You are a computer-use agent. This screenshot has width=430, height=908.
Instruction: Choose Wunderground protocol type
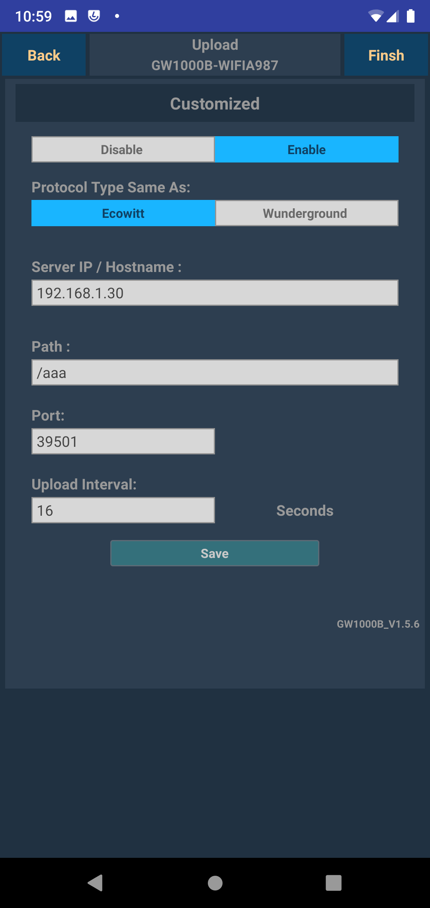[307, 213]
